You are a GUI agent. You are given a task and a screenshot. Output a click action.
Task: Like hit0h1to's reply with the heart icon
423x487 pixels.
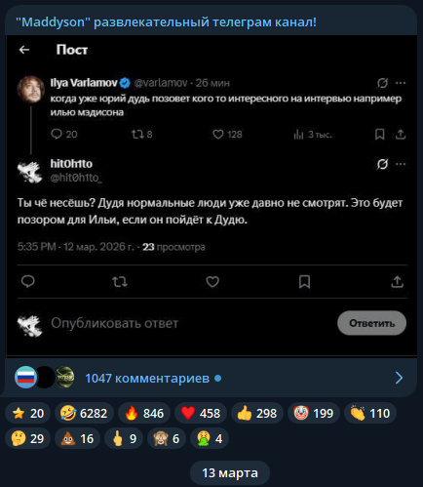pos(212,282)
